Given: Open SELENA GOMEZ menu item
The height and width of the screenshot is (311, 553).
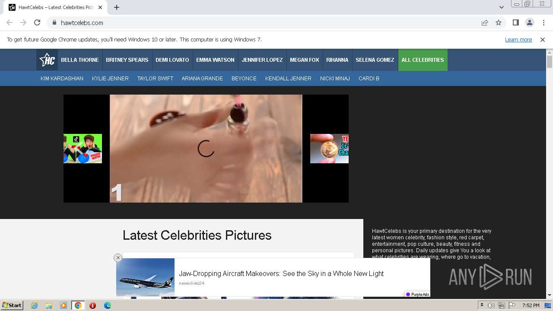Looking at the screenshot, I should coord(375,60).
